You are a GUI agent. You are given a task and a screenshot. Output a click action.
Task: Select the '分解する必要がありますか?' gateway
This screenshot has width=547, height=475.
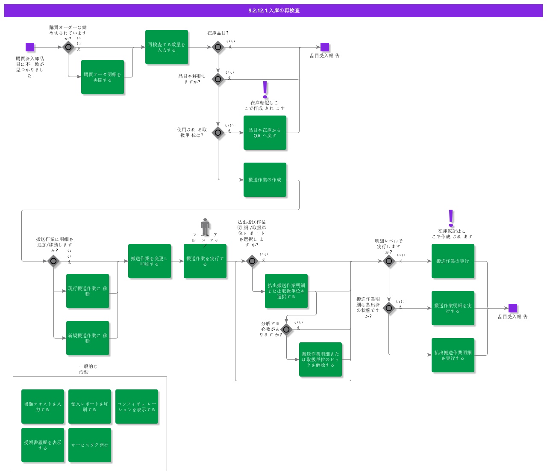tap(286, 330)
